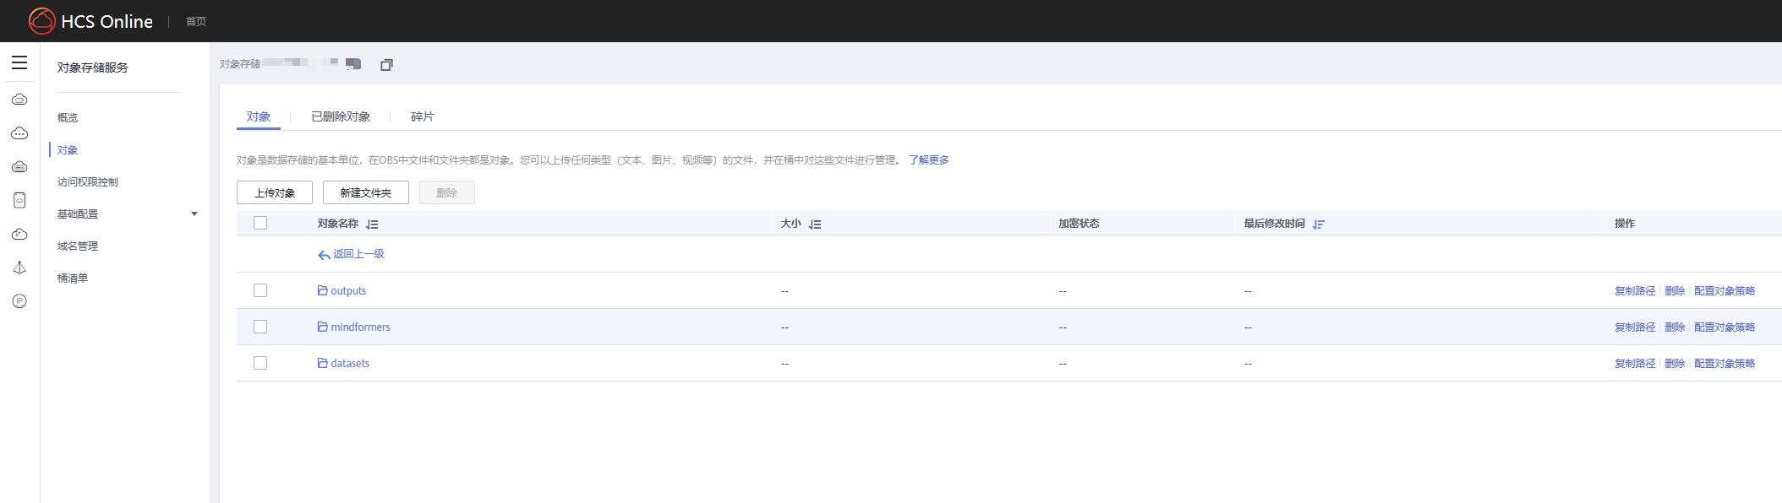Click the 大小 column header
Screen dimensions: 1782x503
[x=791, y=224]
